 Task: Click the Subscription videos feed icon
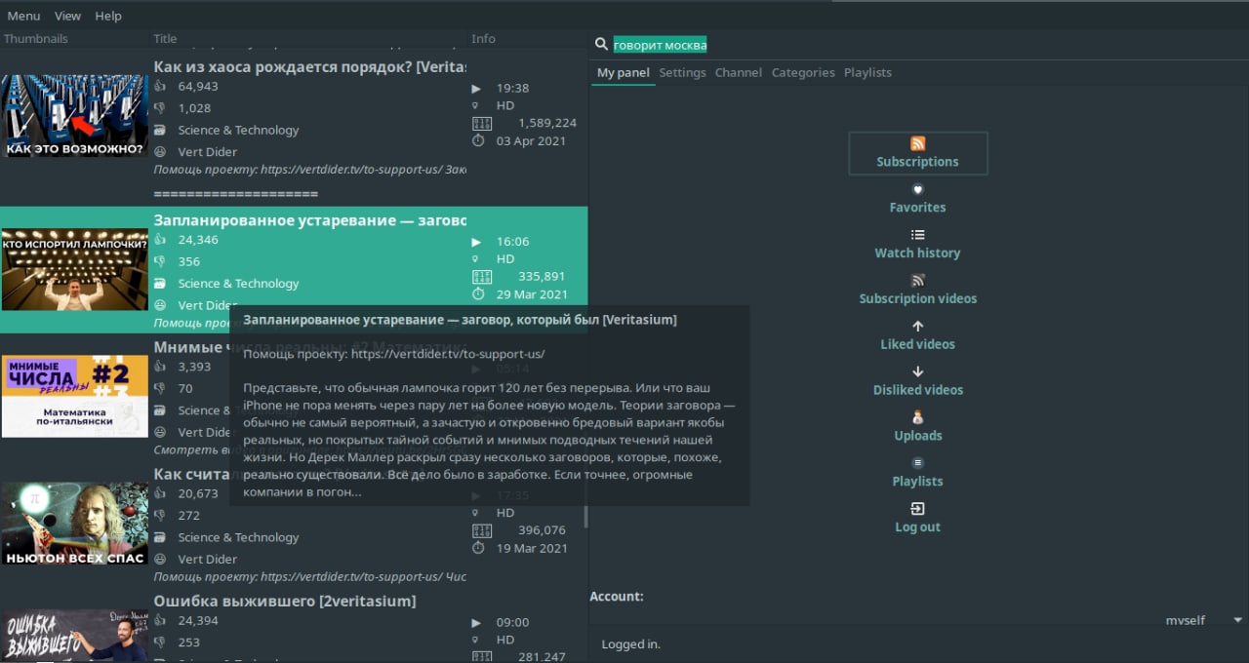pyautogui.click(x=917, y=281)
